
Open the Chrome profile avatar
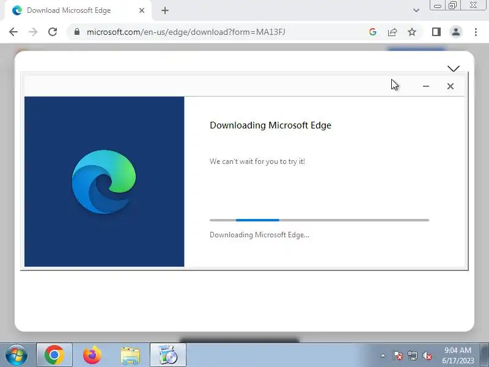(455, 32)
